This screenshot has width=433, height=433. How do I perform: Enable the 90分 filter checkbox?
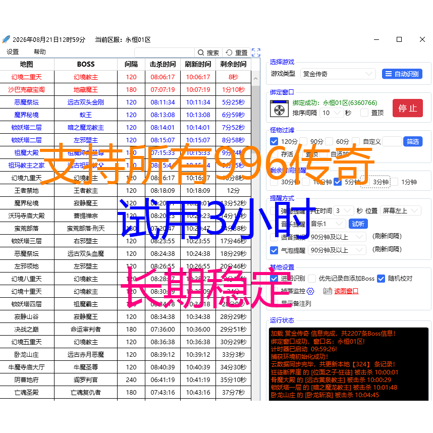pos(303,142)
